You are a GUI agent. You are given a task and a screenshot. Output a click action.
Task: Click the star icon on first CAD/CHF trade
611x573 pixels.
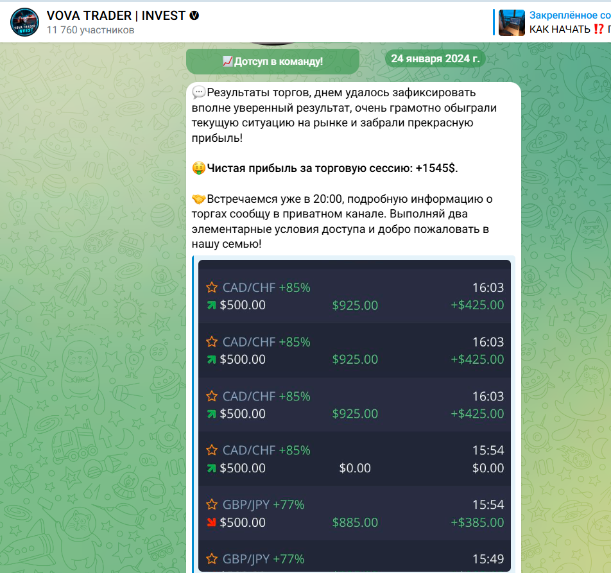[x=212, y=287]
